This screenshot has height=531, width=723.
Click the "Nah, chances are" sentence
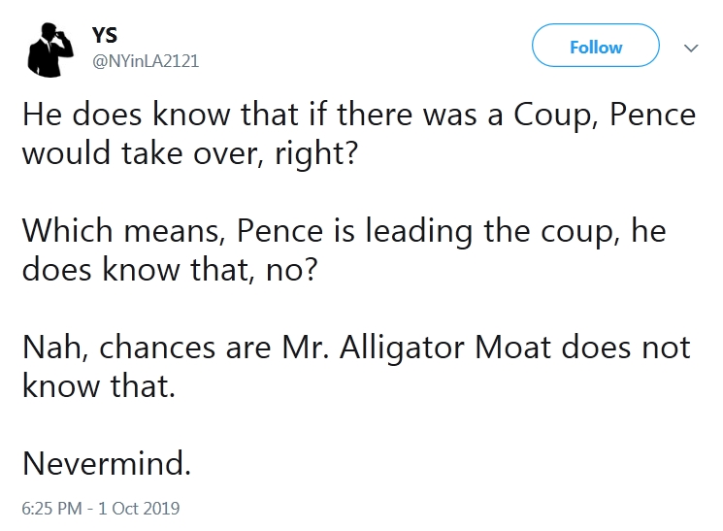click(x=356, y=366)
